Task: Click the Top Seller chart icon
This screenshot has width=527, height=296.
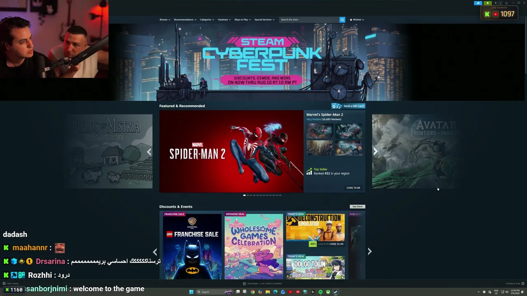Action: (x=309, y=171)
